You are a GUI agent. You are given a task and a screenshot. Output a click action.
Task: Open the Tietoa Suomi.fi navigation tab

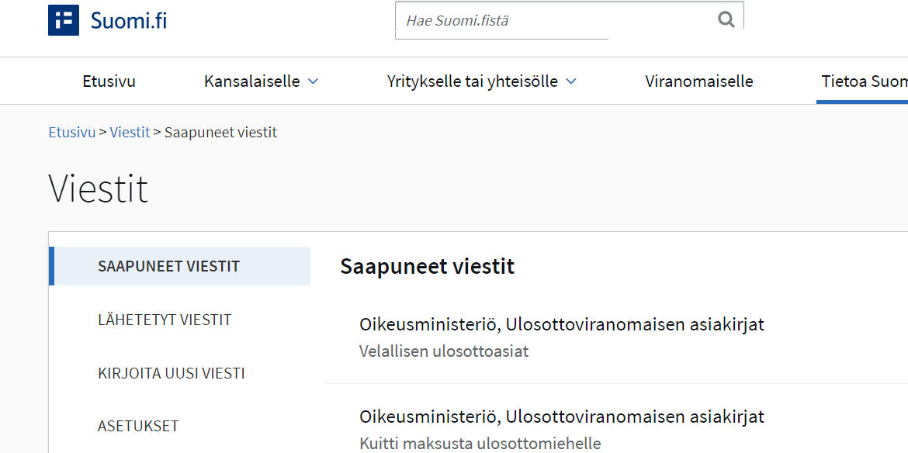[x=864, y=81]
